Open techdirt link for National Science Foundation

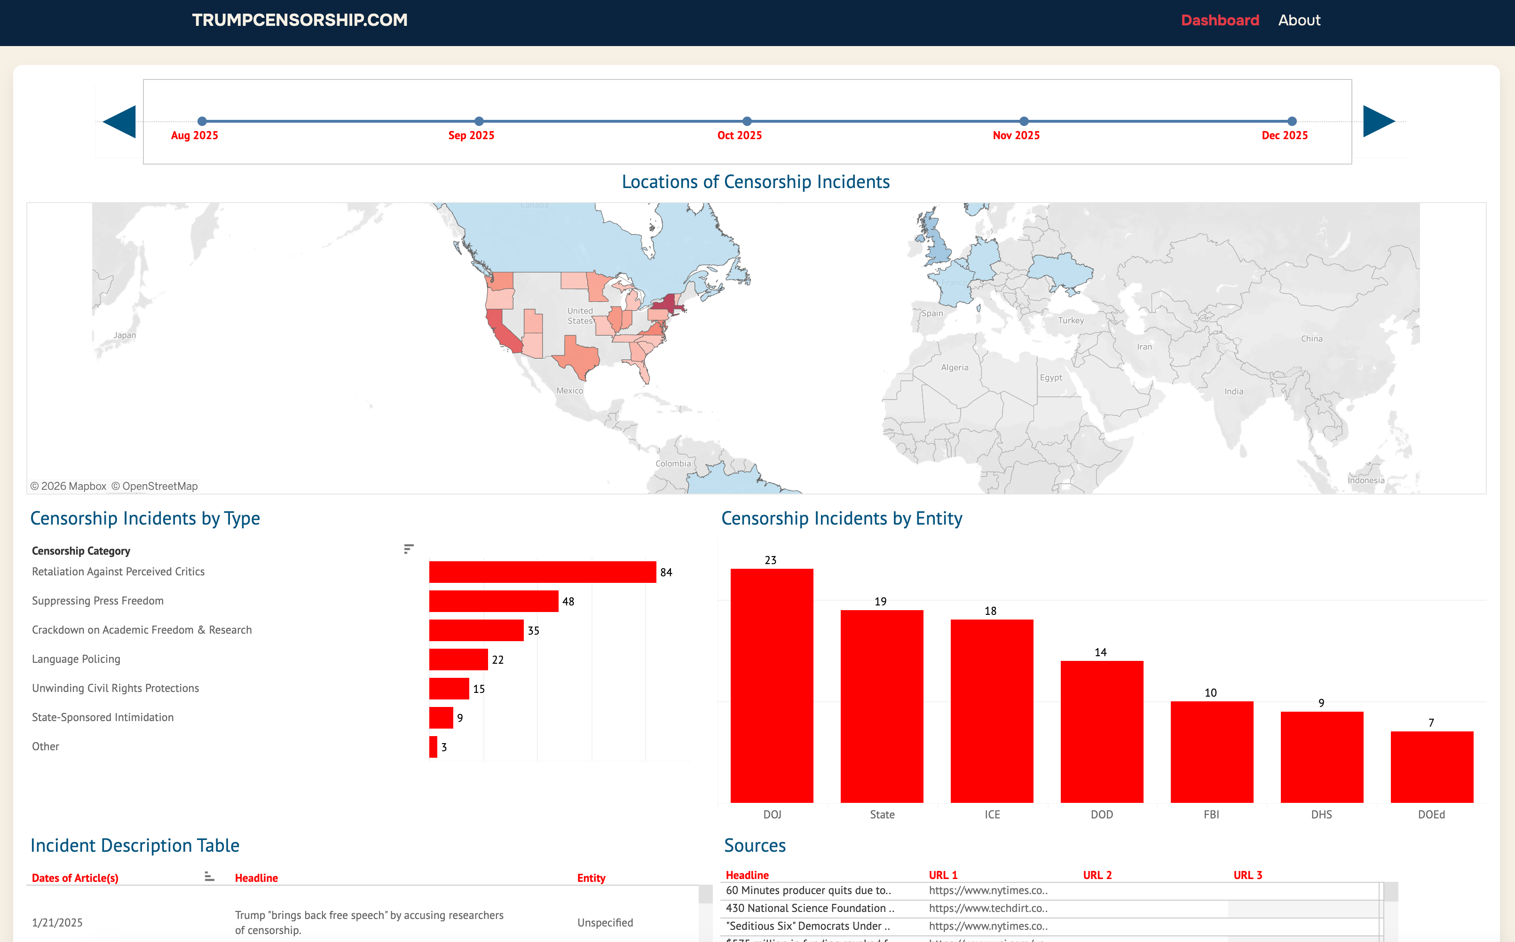pyautogui.click(x=988, y=908)
